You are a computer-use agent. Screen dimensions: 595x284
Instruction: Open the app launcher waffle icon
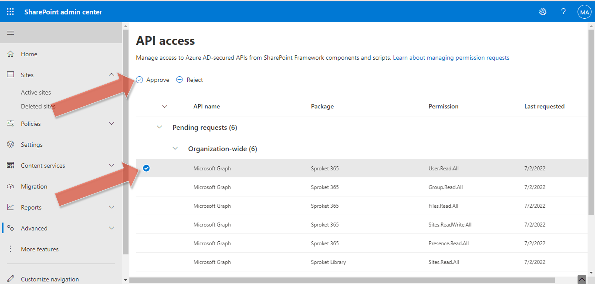coord(10,12)
